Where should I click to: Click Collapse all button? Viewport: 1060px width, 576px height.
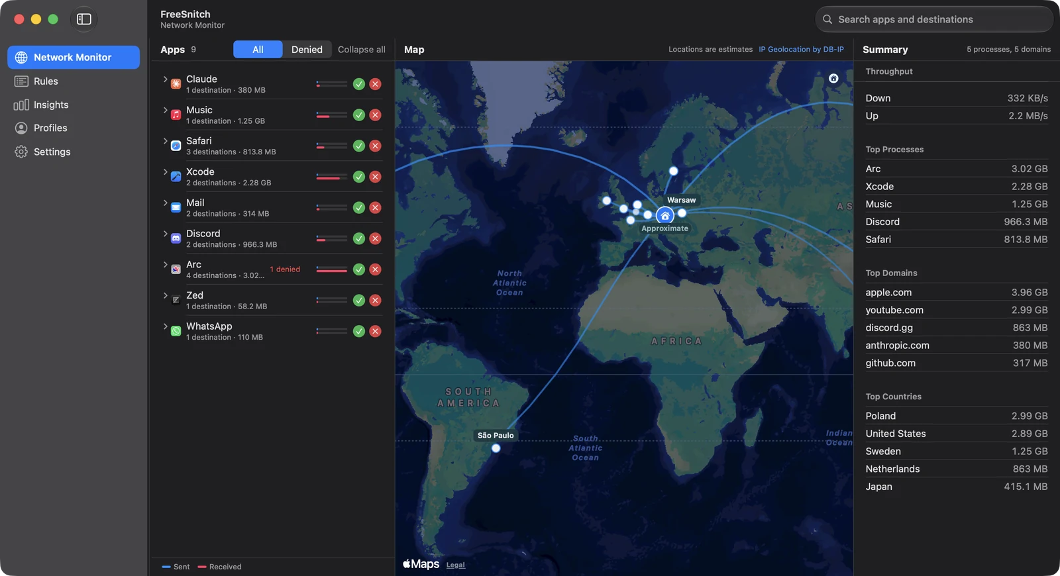(x=362, y=50)
